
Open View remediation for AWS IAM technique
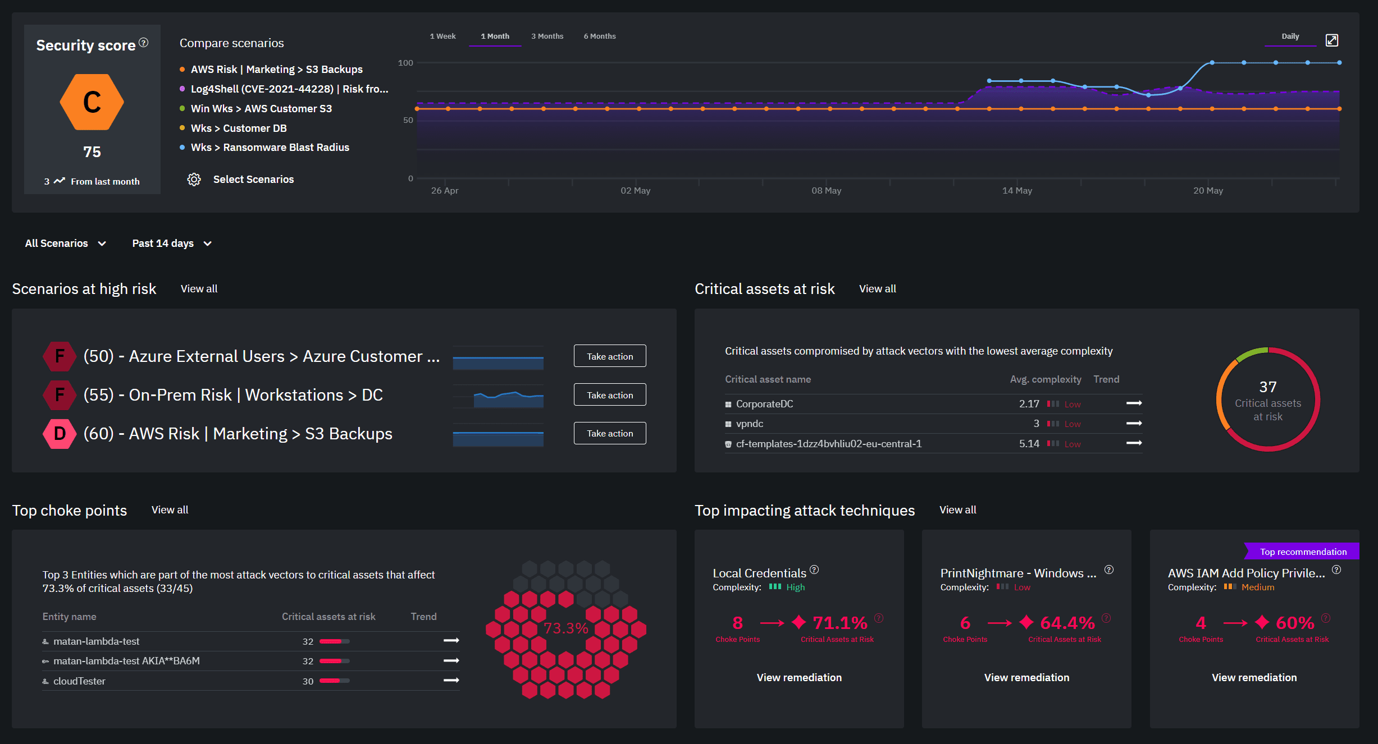click(1254, 677)
